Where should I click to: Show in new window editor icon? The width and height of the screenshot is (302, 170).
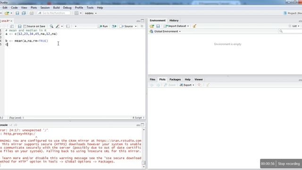12,26
